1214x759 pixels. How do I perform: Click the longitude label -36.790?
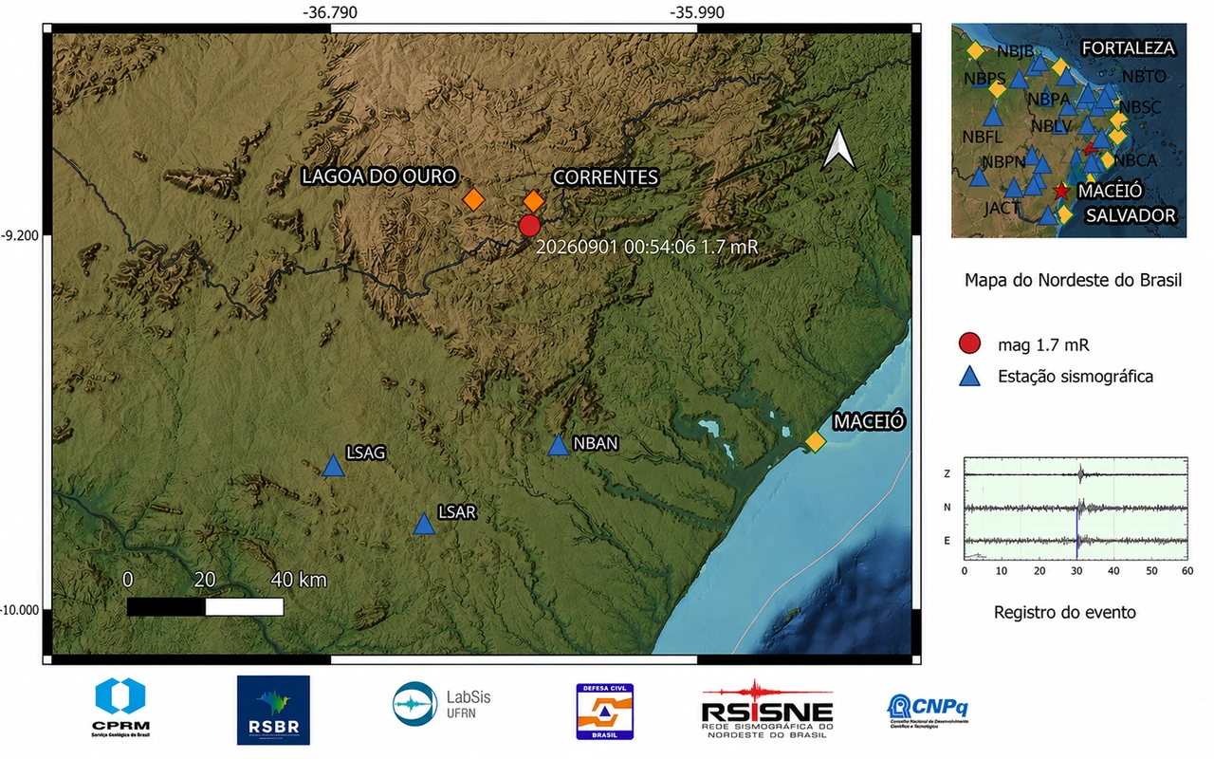(330, 12)
